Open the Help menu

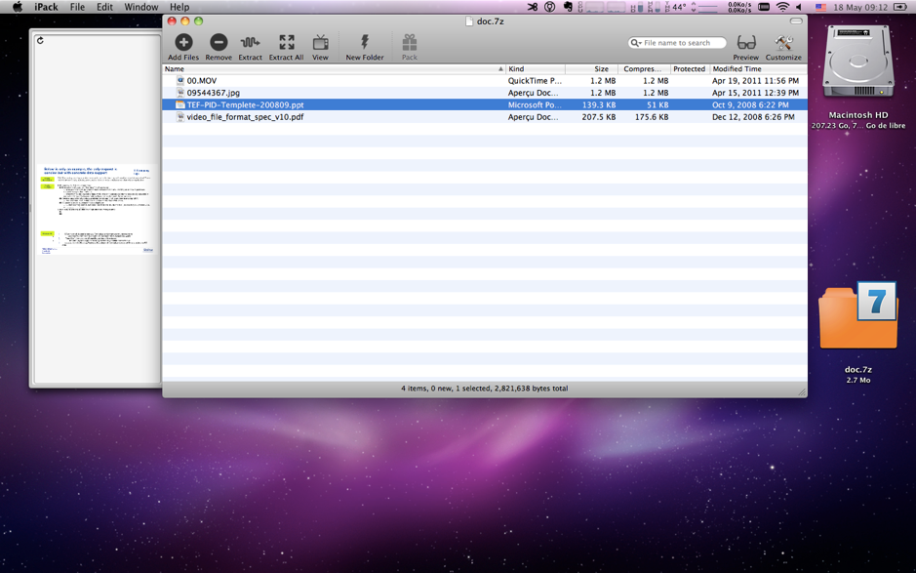click(x=179, y=7)
